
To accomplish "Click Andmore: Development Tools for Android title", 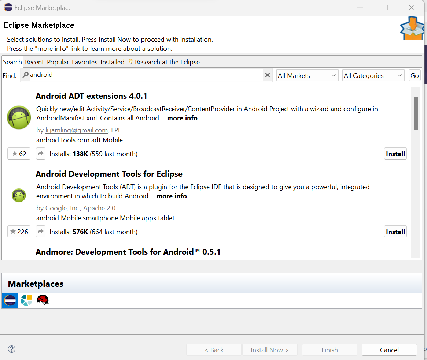I will tap(128, 252).
